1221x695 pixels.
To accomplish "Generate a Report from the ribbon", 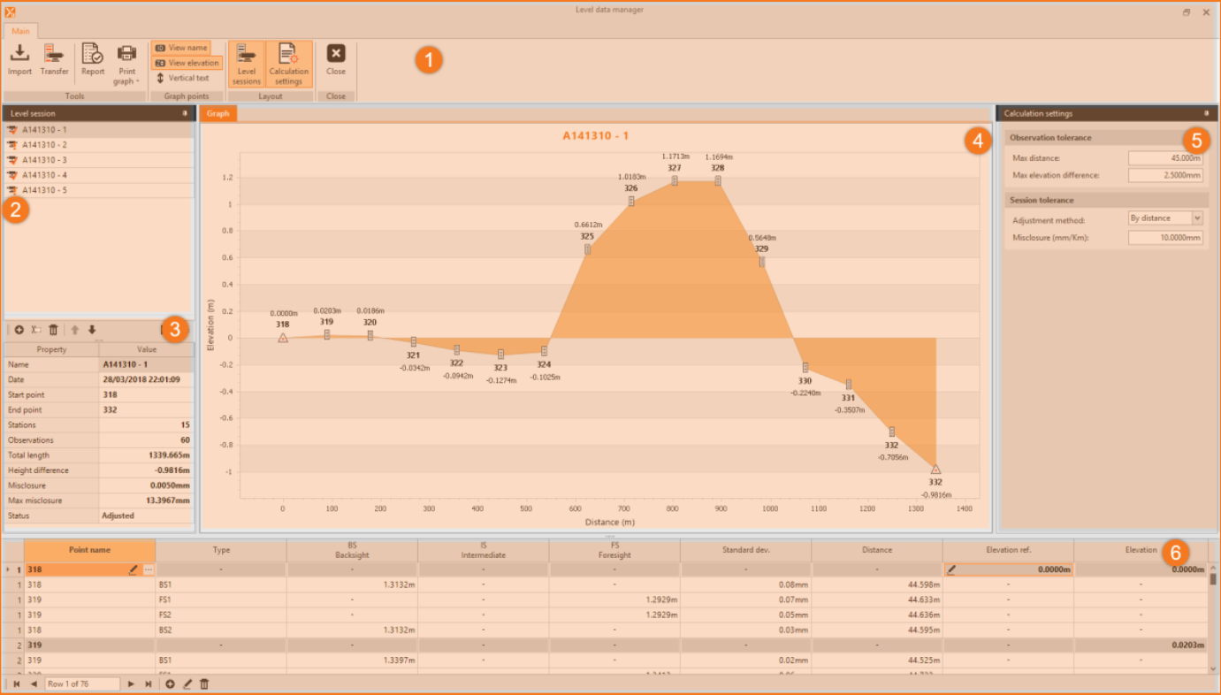I will point(93,59).
